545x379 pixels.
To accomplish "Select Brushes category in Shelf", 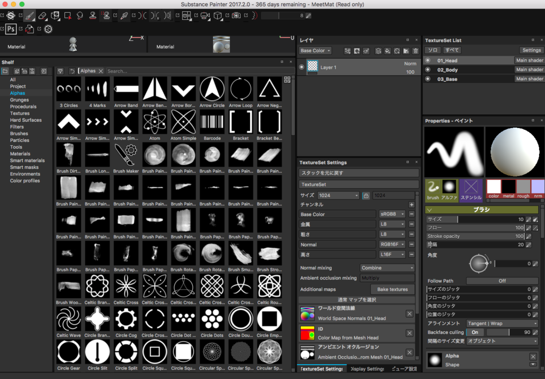I will point(19,133).
